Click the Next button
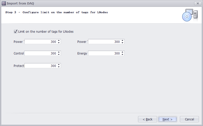The width and height of the screenshot is (203, 126). [167, 119]
